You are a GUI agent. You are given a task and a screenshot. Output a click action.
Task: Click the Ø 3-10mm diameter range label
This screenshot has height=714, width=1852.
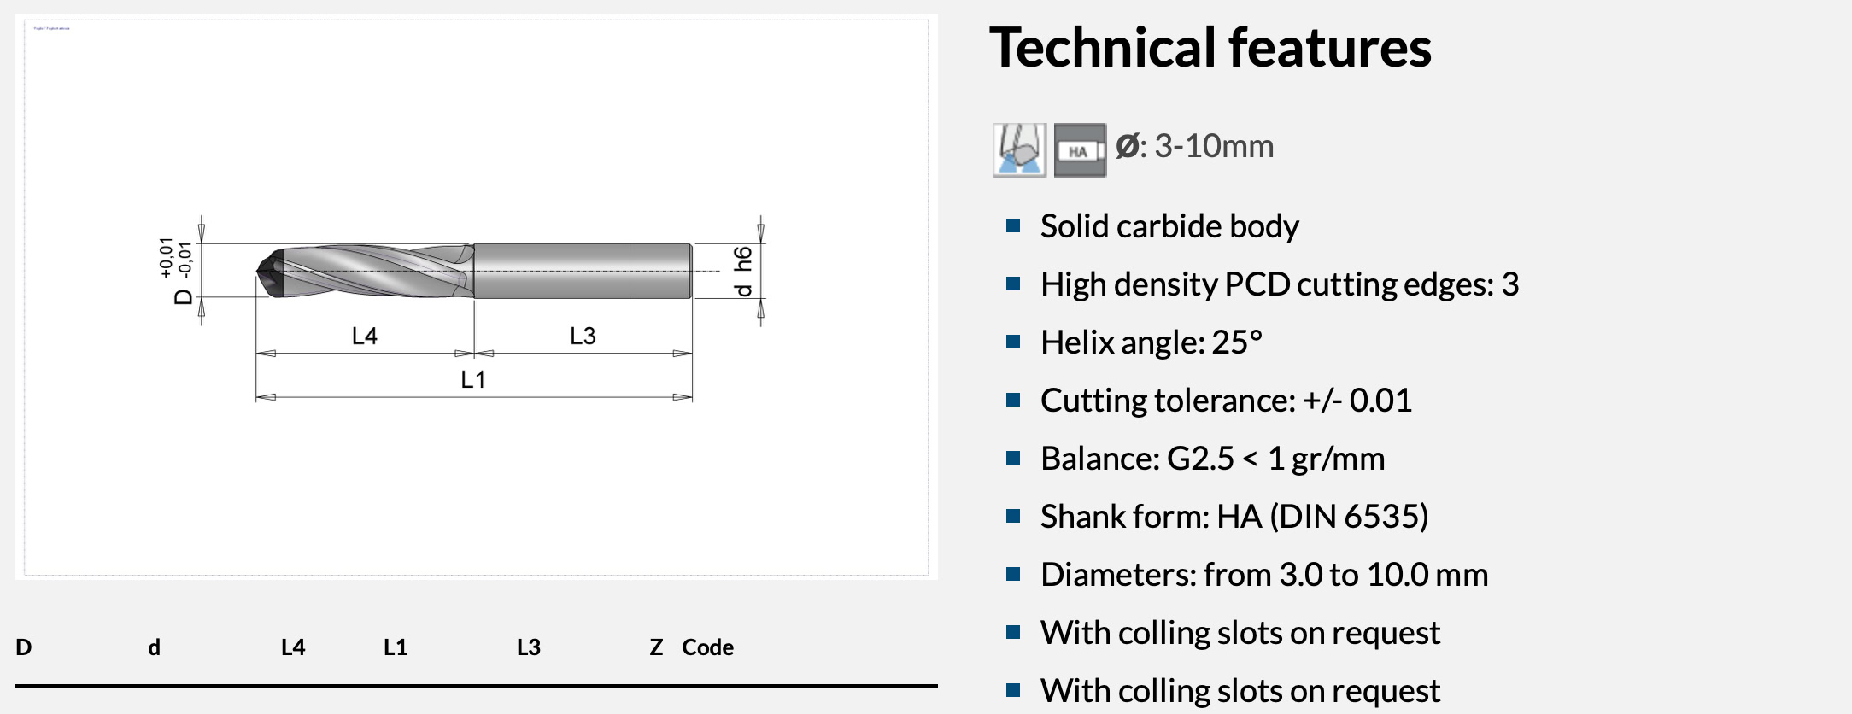(1195, 147)
